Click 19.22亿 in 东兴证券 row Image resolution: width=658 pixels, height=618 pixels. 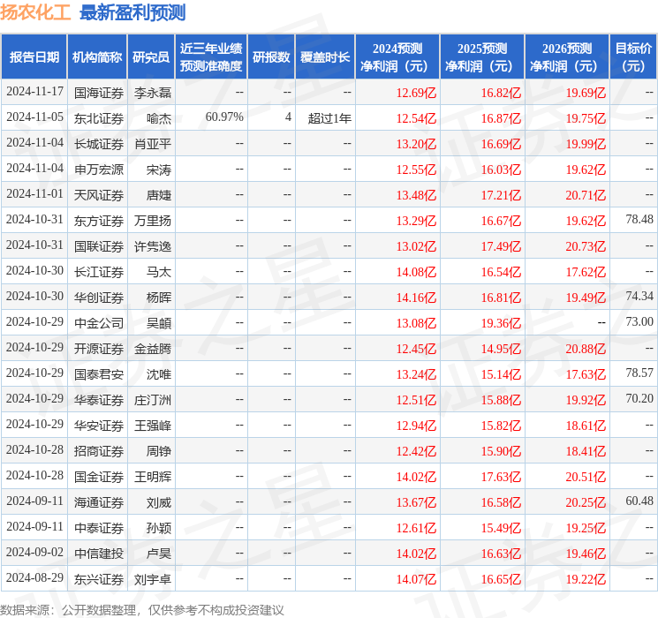[586, 579]
